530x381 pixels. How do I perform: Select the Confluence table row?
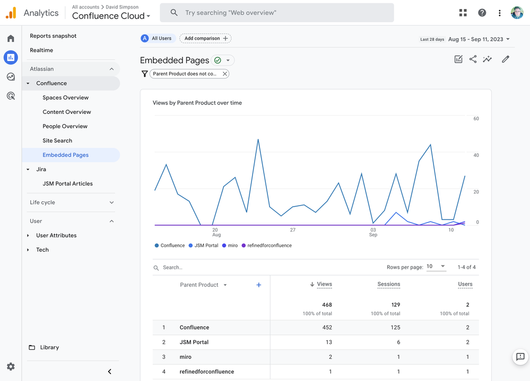click(x=316, y=327)
